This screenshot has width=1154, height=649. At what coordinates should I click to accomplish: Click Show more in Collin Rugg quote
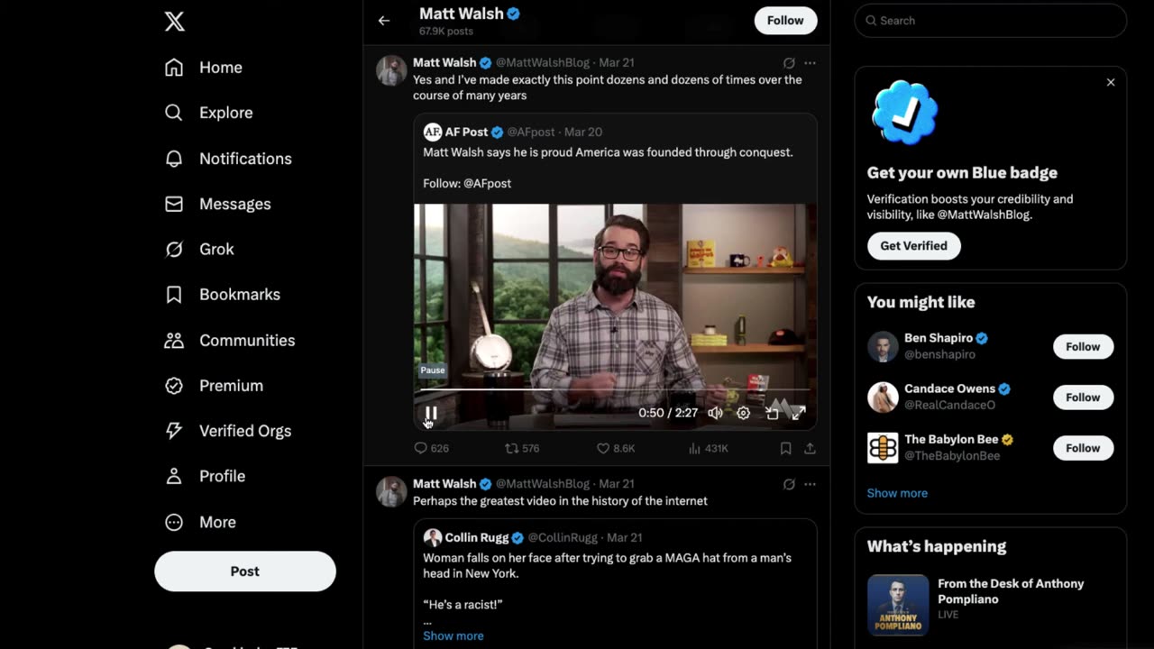[x=453, y=635]
